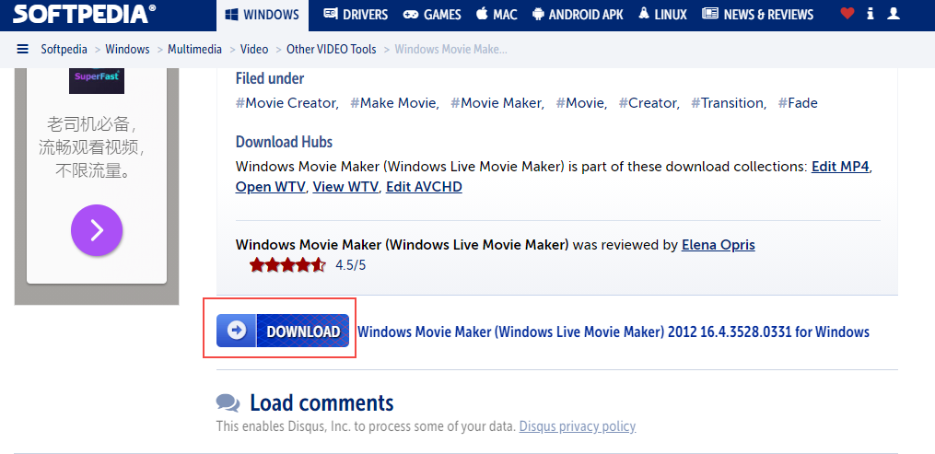Image resolution: width=935 pixels, height=454 pixels.
Task: Open the LINUX section
Action: point(662,15)
